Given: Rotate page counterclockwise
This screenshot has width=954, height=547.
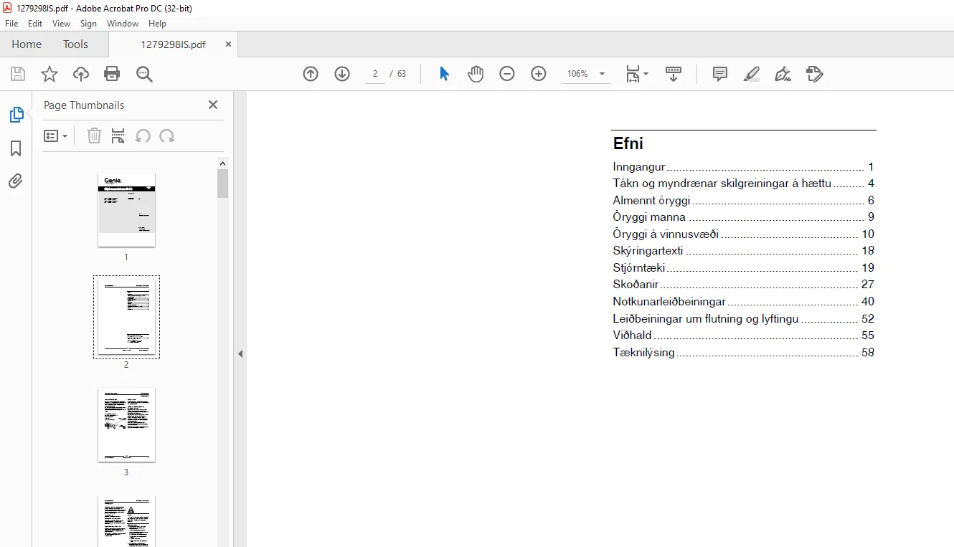Looking at the screenshot, I should click(143, 135).
